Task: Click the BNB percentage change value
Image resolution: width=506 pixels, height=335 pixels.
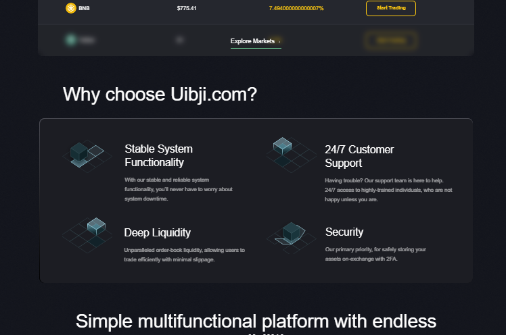Action: point(296,8)
